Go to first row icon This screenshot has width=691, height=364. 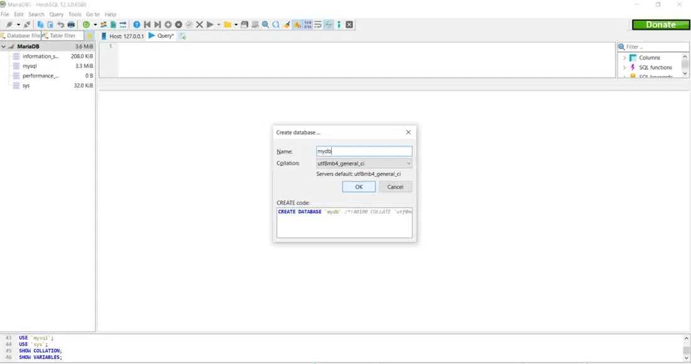point(147,25)
